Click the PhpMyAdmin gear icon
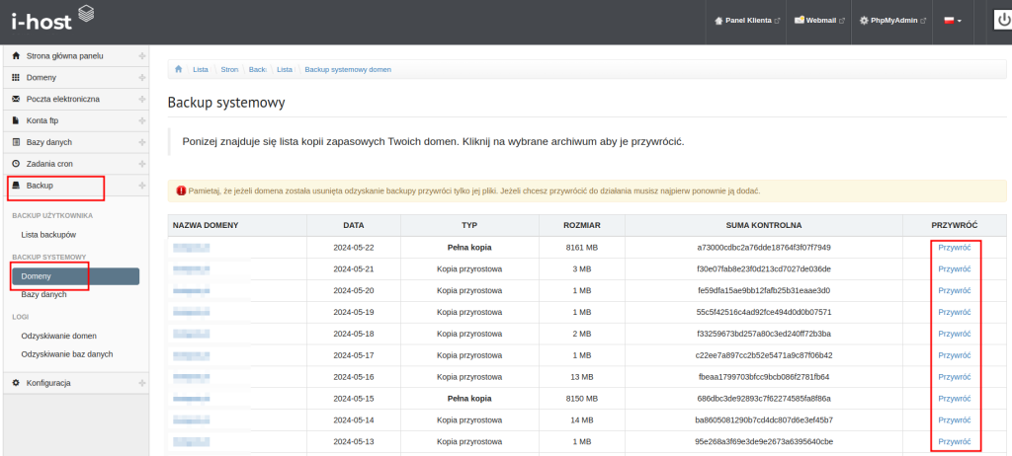Screen dimensions: 1012x456 (x=864, y=20)
